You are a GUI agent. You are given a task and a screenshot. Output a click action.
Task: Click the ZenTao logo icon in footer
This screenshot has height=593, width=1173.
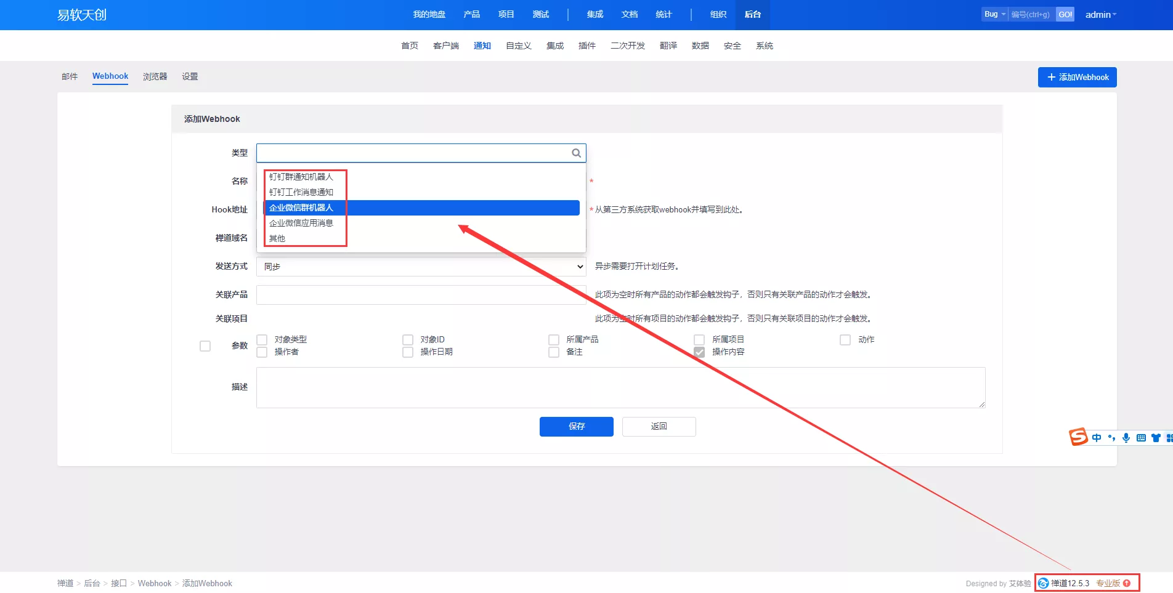pos(1044,583)
